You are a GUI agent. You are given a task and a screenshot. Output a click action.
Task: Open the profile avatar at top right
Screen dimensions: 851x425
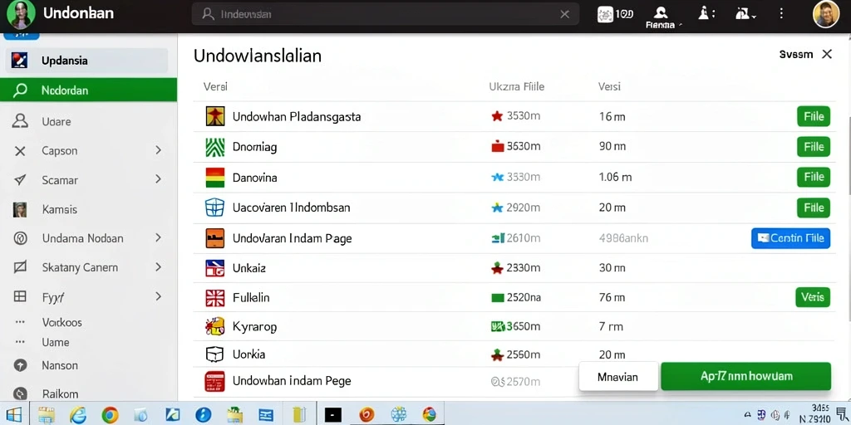[x=826, y=15]
